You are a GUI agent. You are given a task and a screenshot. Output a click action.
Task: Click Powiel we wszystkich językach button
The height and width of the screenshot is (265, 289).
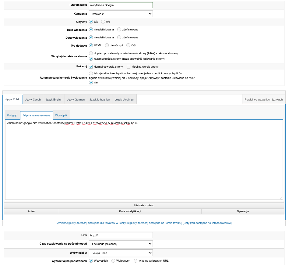(263, 100)
